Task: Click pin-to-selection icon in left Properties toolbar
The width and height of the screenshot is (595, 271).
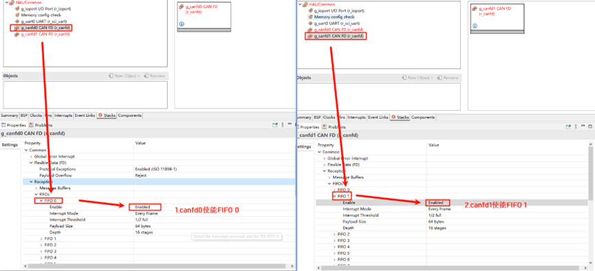Action: pyautogui.click(x=274, y=125)
